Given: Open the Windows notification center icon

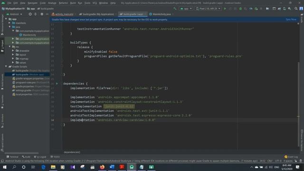Looking at the screenshot, I should click(x=298, y=167).
